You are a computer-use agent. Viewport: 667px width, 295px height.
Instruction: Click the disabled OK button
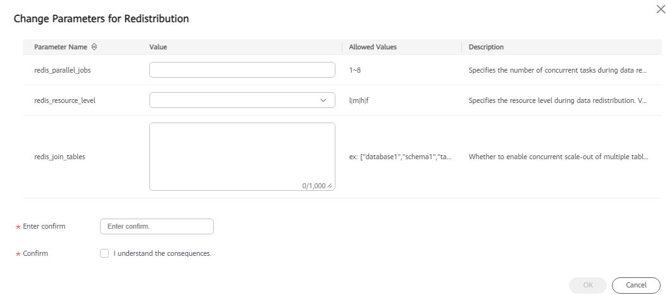588,286
